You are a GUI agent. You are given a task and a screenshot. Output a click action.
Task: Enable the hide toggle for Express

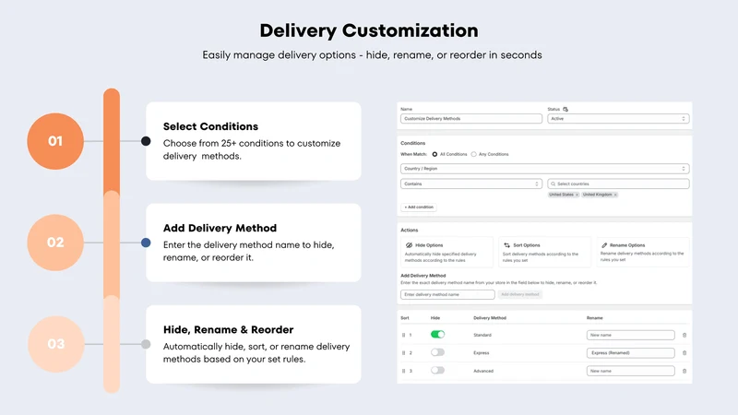click(x=437, y=352)
